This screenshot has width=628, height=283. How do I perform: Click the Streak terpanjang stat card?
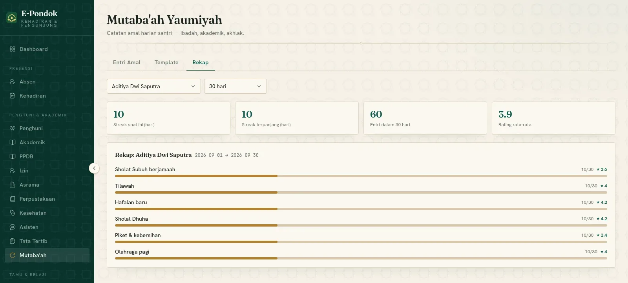(297, 118)
